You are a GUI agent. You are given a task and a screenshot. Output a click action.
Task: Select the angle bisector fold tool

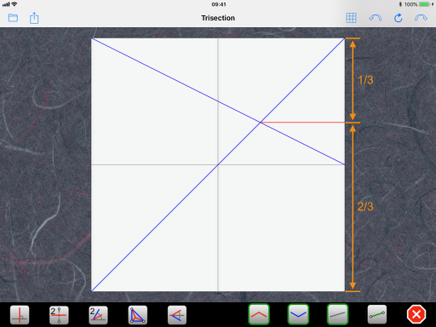click(x=98, y=315)
